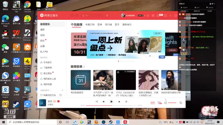The image size is (223, 125).
Task: Open the notification center on taskbar
Action: (x=218, y=122)
